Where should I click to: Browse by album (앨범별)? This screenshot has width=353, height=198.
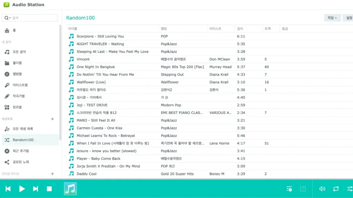pyautogui.click(x=30, y=74)
